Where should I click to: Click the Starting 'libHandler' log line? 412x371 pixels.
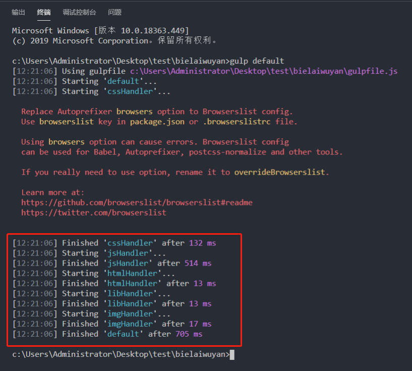coord(91,294)
